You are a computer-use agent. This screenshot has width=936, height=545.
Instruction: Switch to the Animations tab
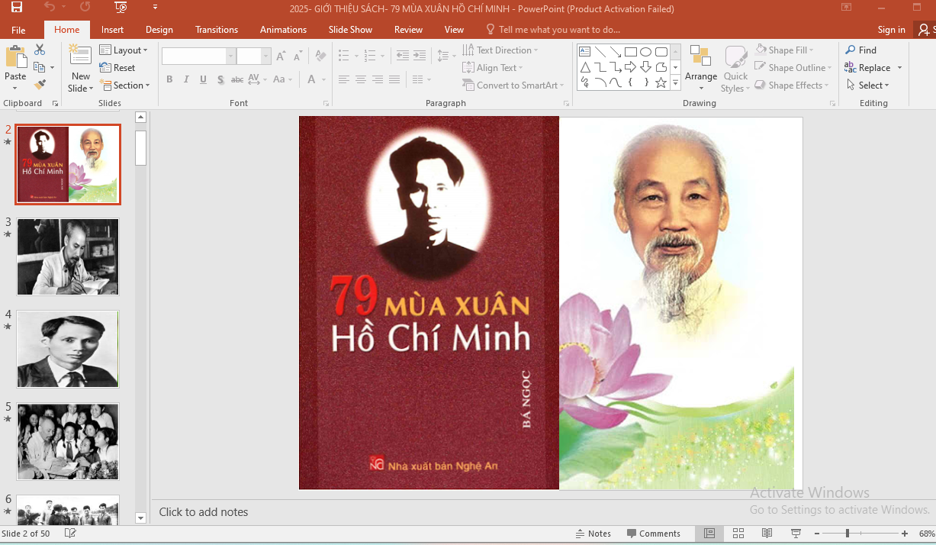tap(283, 30)
